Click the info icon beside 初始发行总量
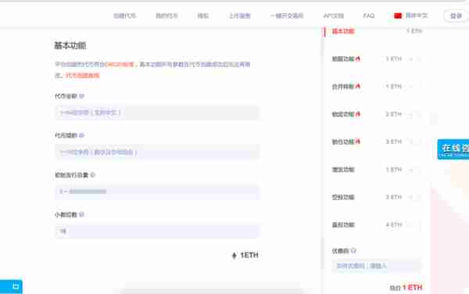This screenshot has height=294, width=469. [93, 175]
